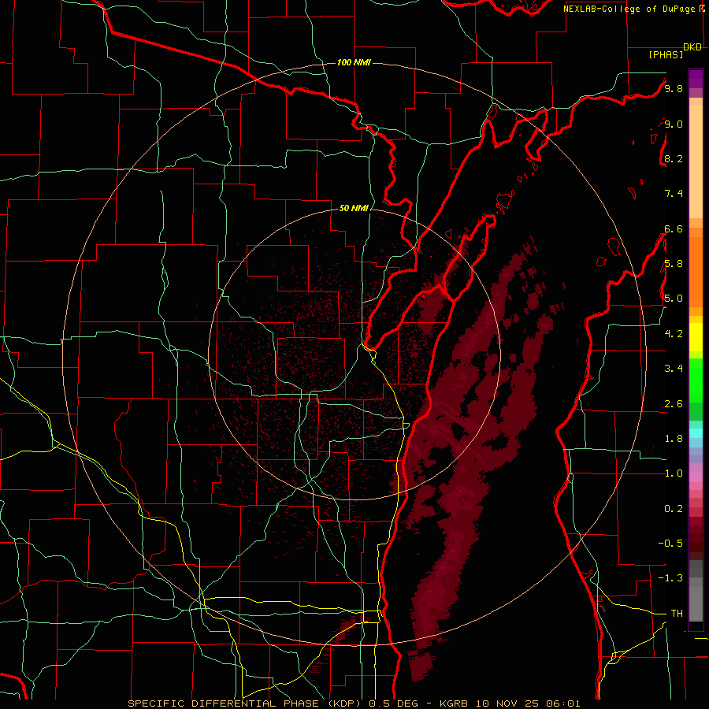709x709 pixels.
Task: Select the pink swatch of the color bar
Action: (x=696, y=477)
